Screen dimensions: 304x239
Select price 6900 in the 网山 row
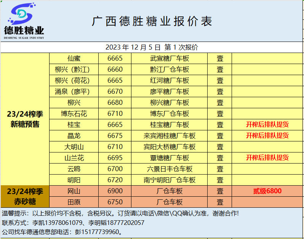(115, 191)
